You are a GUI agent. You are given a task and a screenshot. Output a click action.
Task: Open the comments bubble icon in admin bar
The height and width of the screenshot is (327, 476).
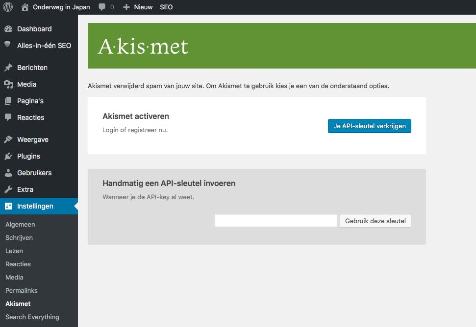coord(102,7)
